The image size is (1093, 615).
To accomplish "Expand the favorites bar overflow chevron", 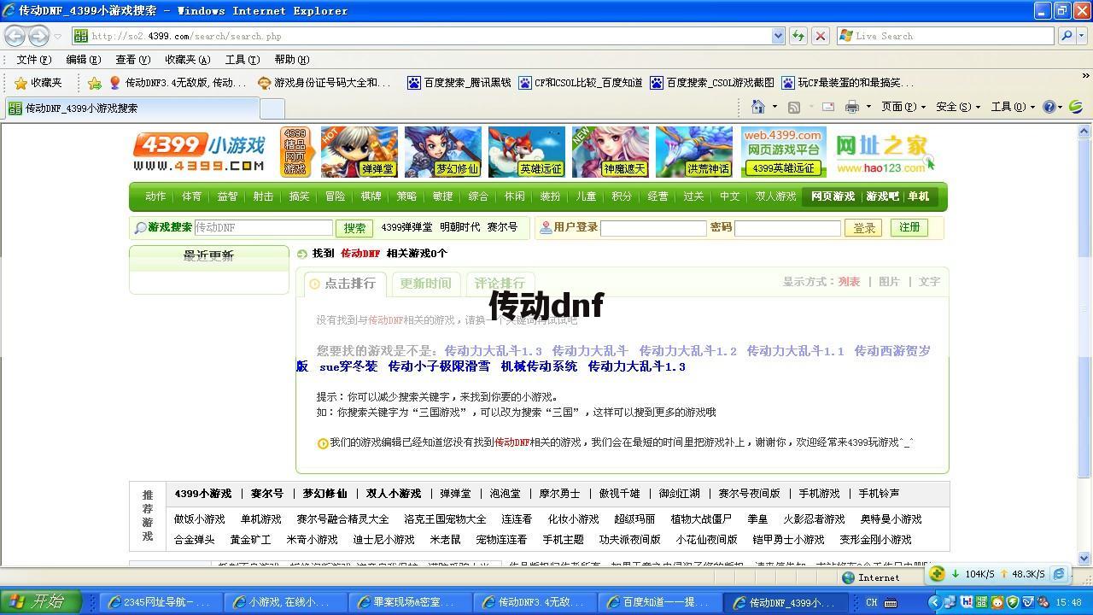I will (1085, 76).
